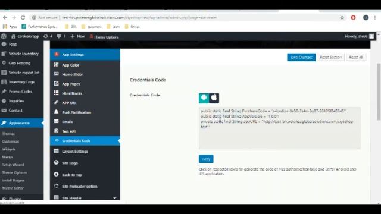381x214 pixels.
Task: Click the Html Blocks list icon
Action: pyautogui.click(x=56, y=93)
